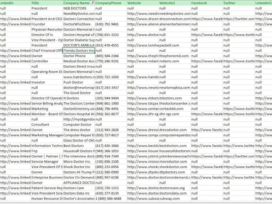This screenshot has height=204, width=272.
Task: Select the Facebook column header
Action: pos(207,3)
